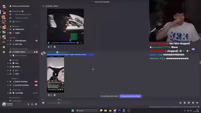Click the Windows taskbar search box
The image size is (201, 113).
click(x=87, y=110)
